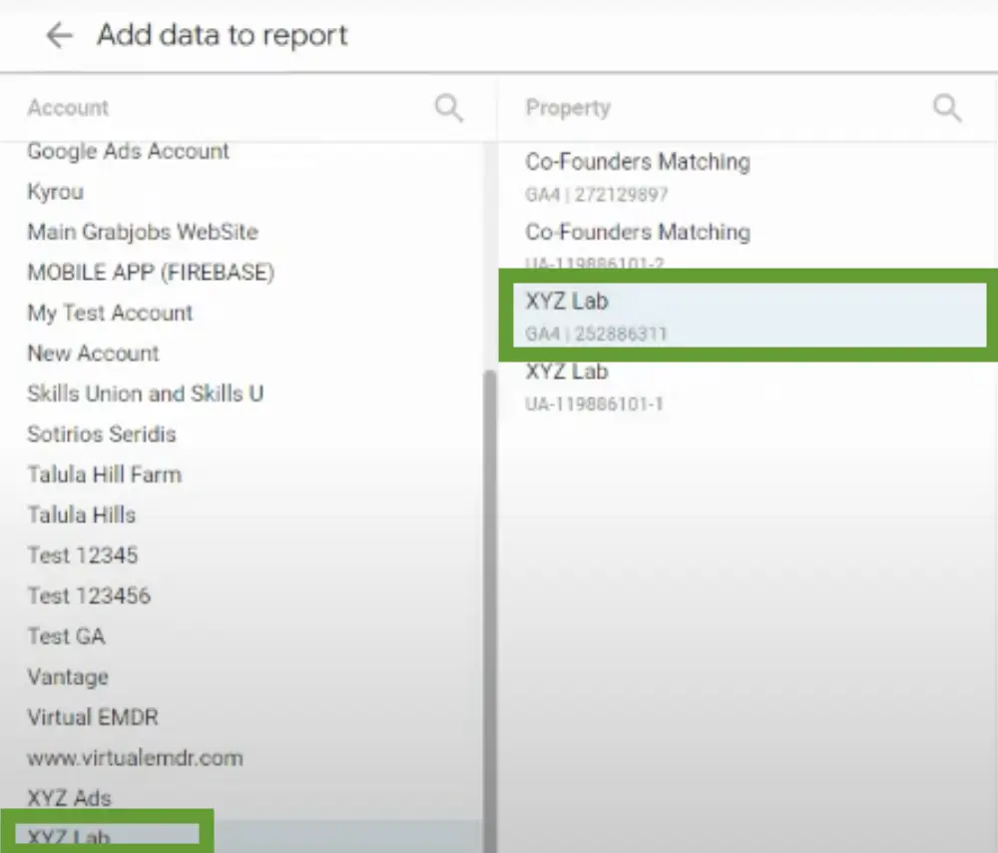Image resolution: width=998 pixels, height=853 pixels.
Task: Click the back arrow beside Add data to report
Action: 59,35
